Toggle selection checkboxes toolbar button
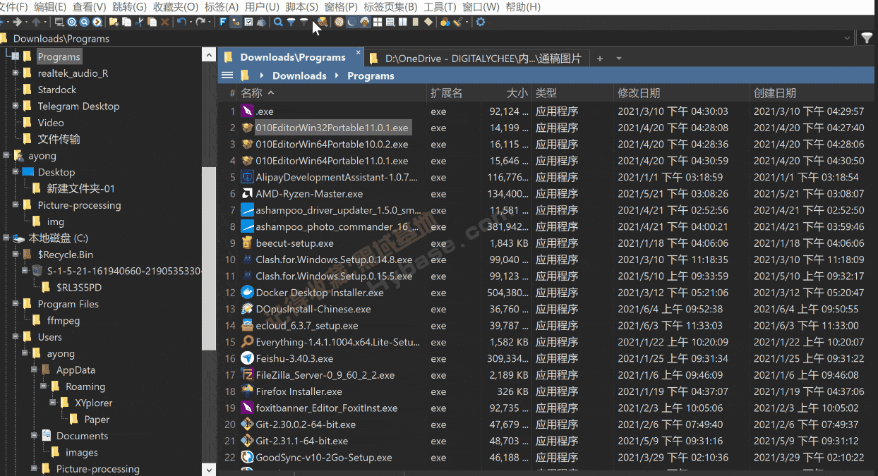This screenshot has height=476, width=878. 248,22
